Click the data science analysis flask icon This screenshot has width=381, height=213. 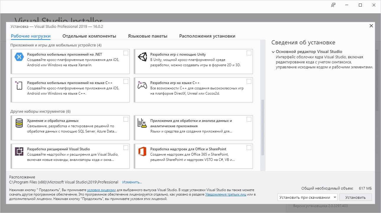coord(142,123)
